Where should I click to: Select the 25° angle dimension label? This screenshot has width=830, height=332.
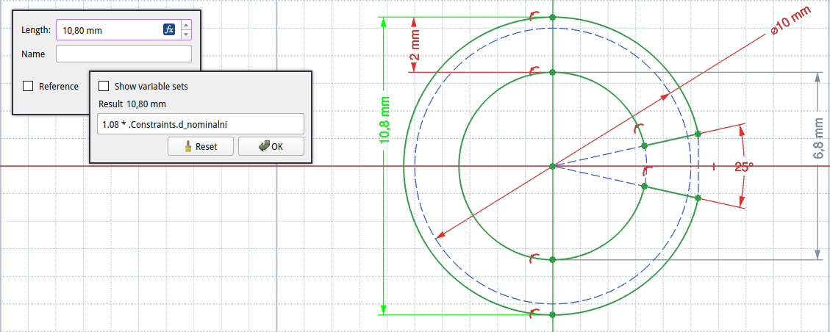click(743, 167)
